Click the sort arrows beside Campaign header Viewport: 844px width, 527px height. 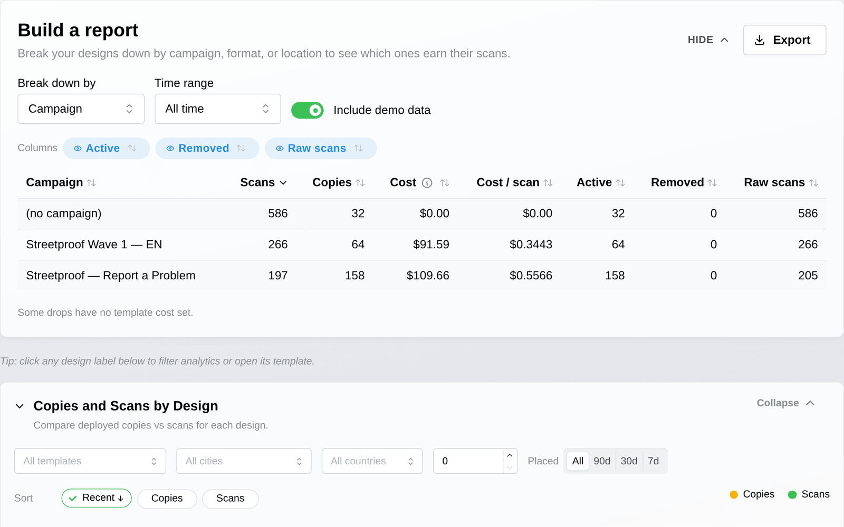pos(91,183)
